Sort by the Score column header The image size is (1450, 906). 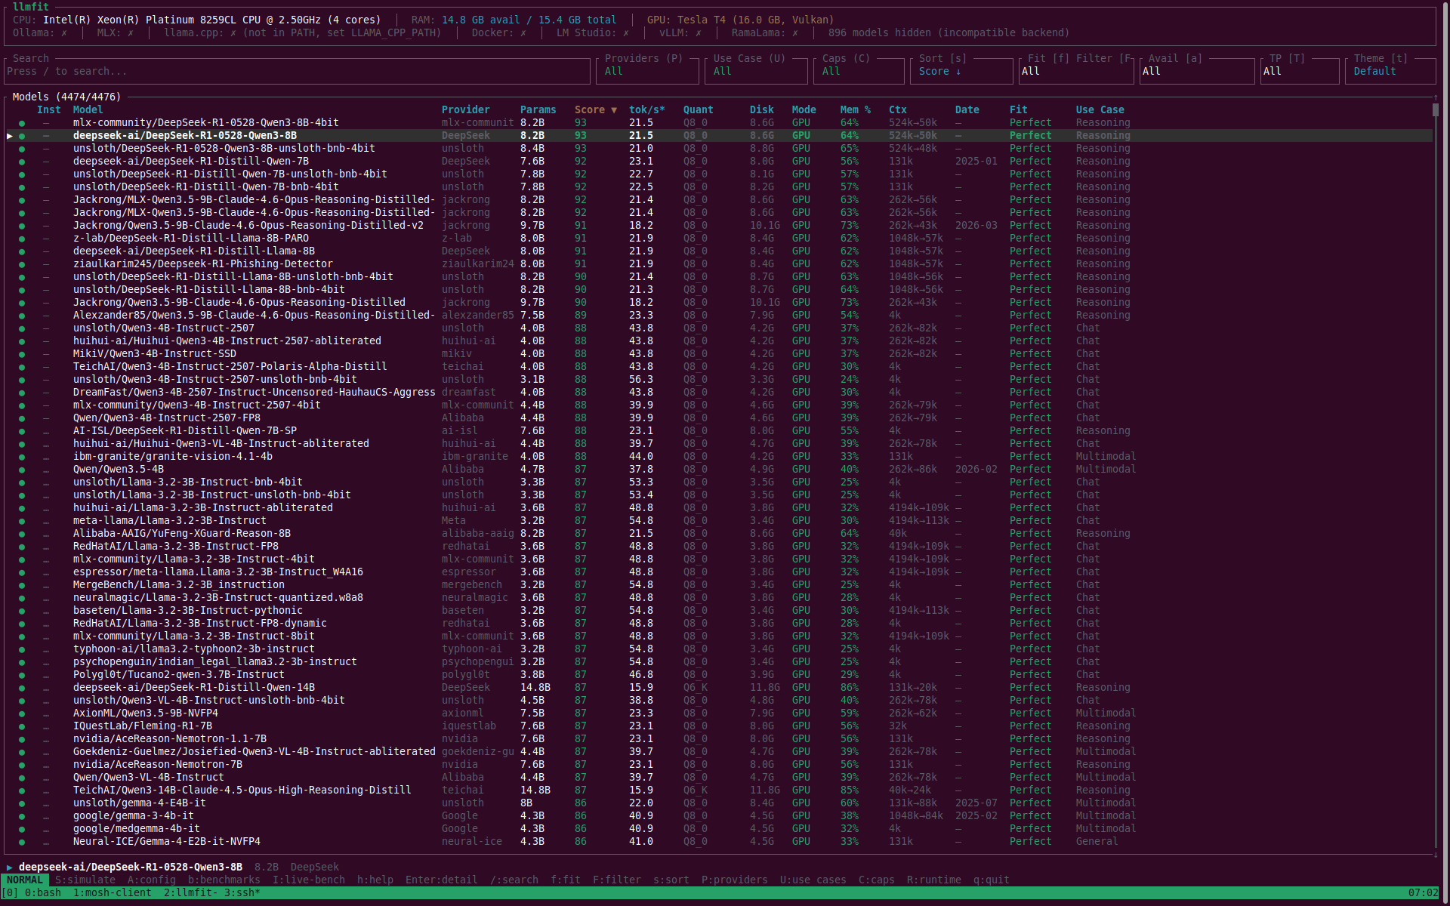(x=595, y=109)
